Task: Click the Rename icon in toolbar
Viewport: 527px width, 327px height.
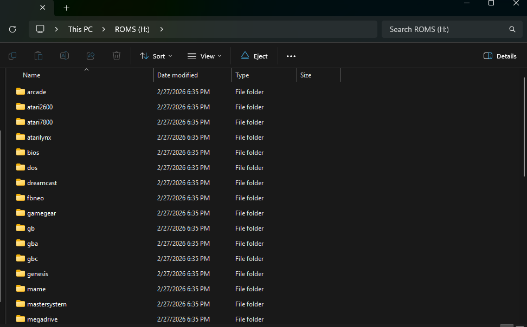Action: [65, 56]
